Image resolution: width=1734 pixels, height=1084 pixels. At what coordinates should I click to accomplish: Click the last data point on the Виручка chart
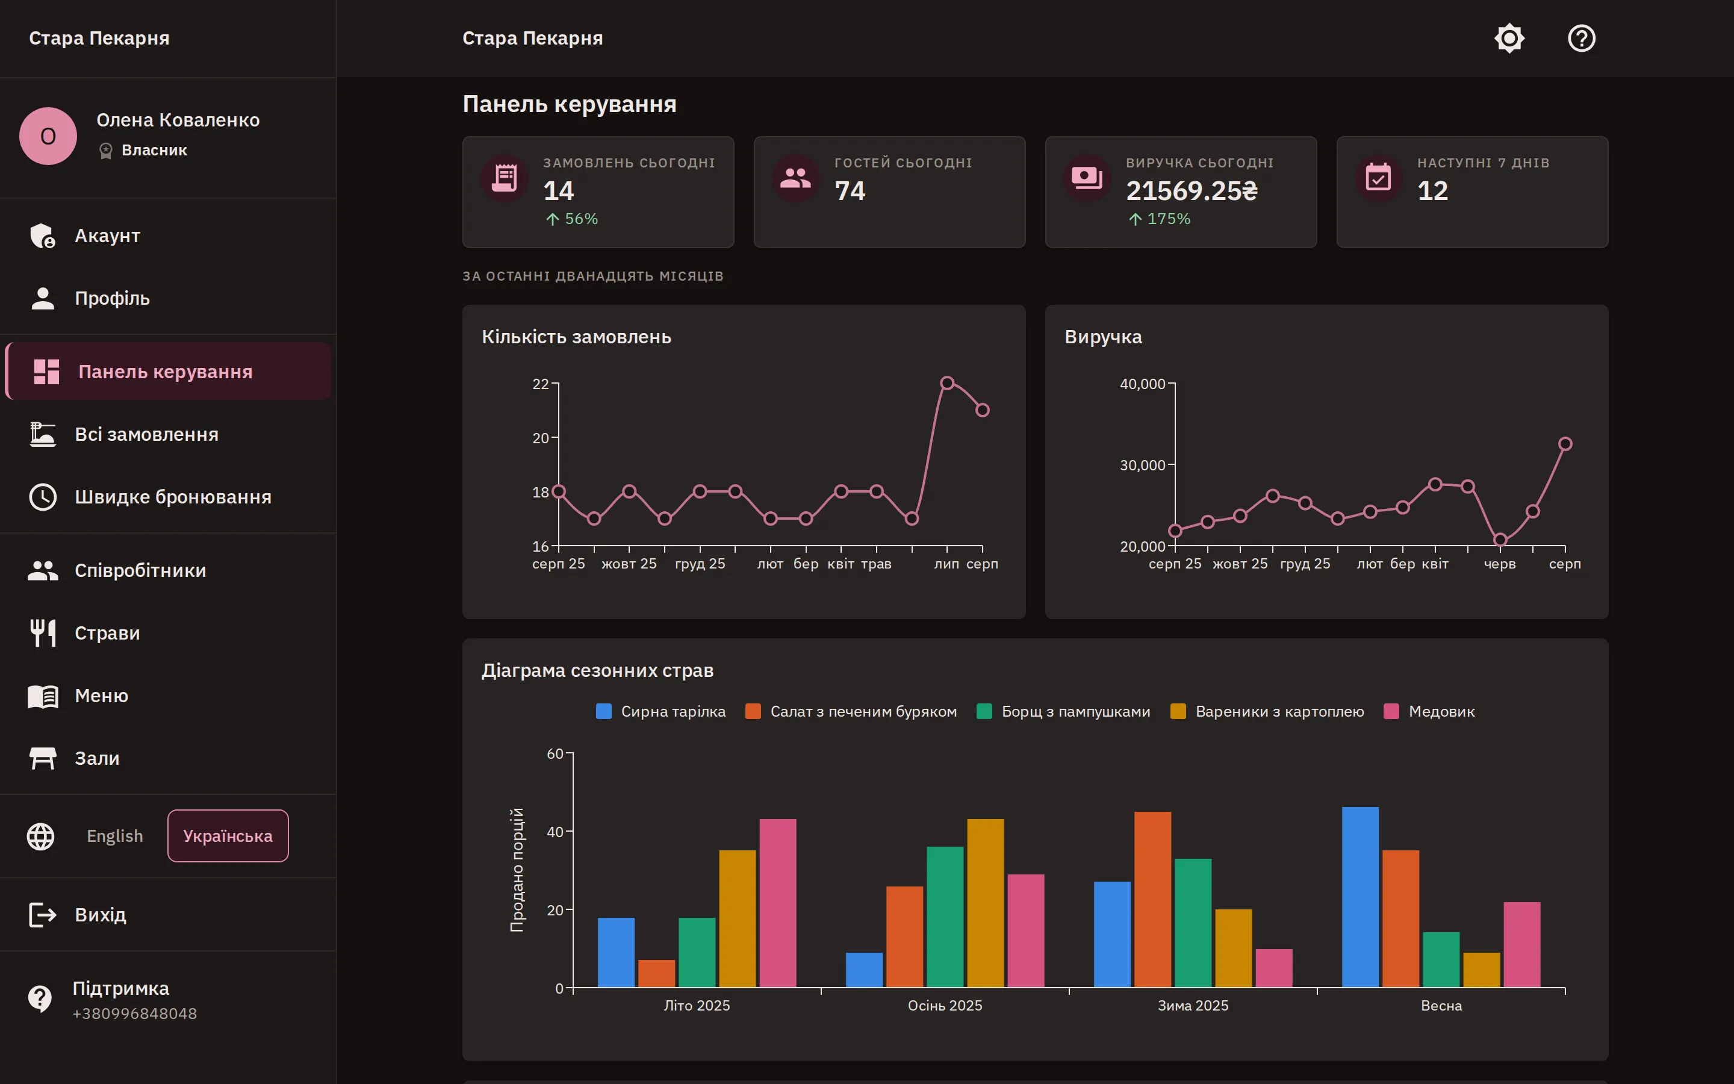click(1565, 444)
